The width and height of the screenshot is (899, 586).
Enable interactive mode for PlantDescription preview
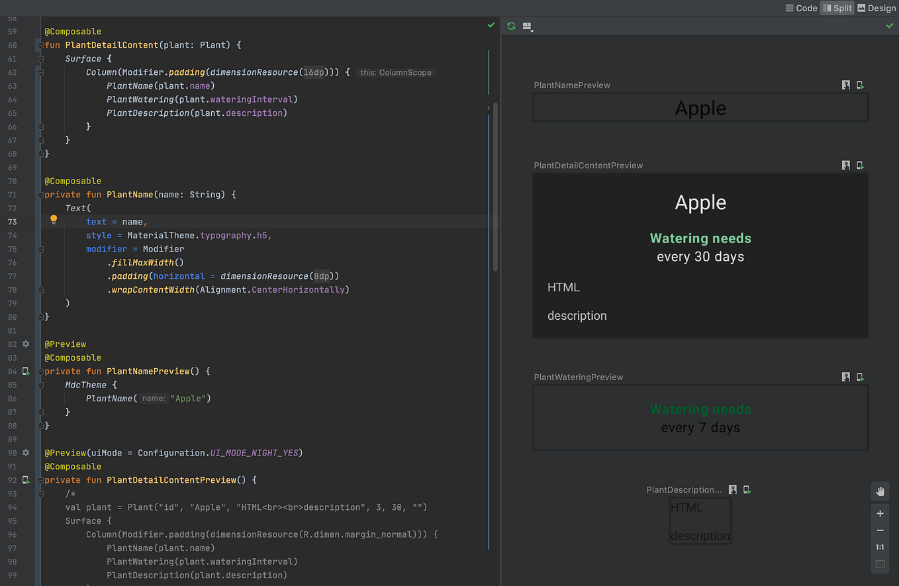(733, 489)
